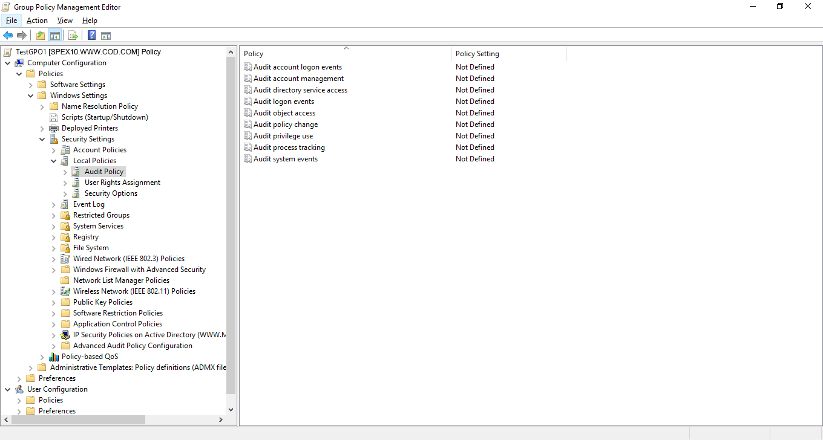Screen dimensions: 823x440
Task: Collapse the Windows Settings node
Action: [x=31, y=95]
